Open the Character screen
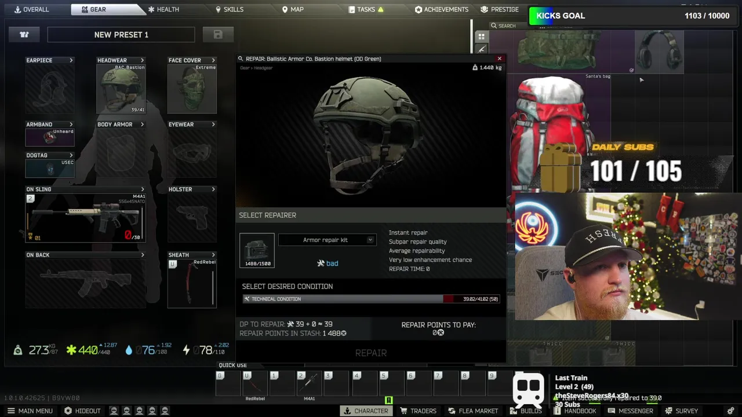The height and width of the screenshot is (417, 742). 366,411
